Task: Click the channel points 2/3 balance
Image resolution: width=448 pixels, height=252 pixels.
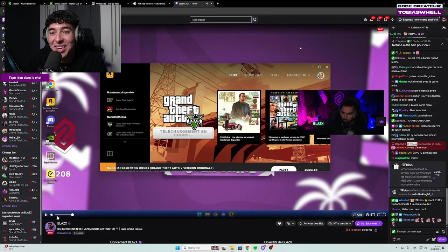Action: point(397,239)
